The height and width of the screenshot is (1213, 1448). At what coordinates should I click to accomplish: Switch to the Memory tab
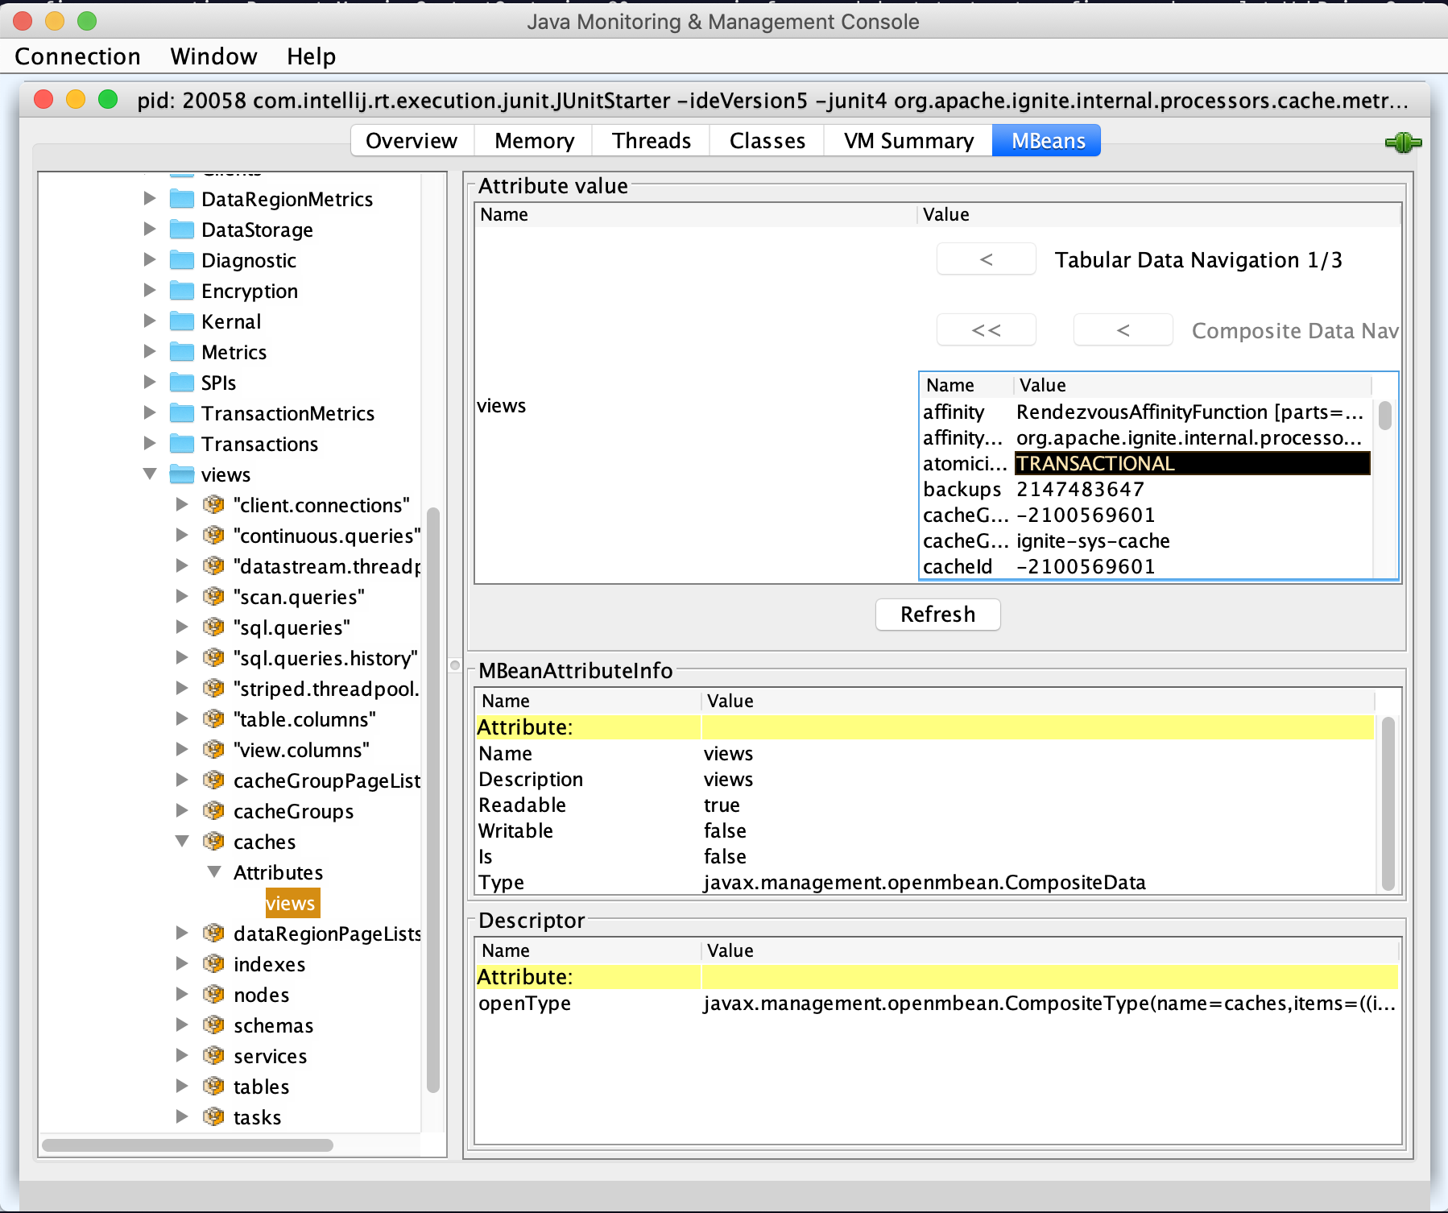point(534,141)
